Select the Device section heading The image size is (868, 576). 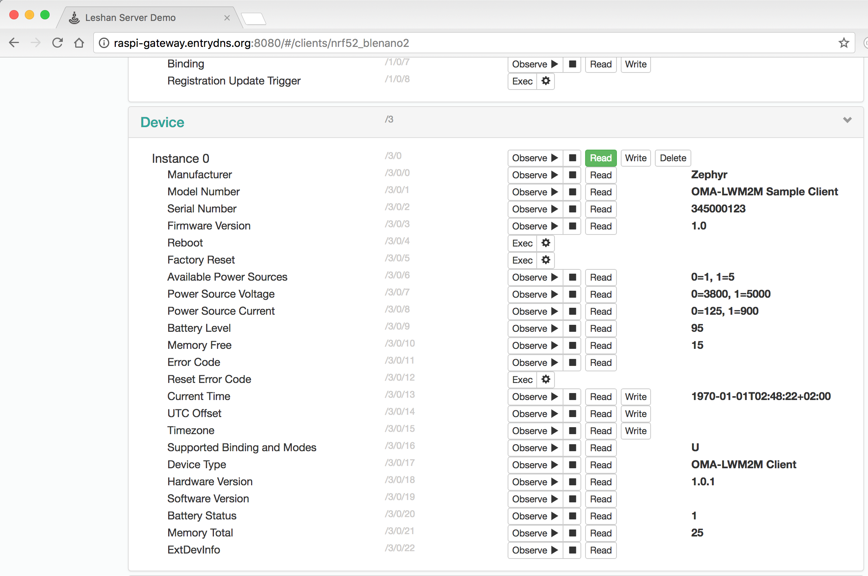coord(162,122)
